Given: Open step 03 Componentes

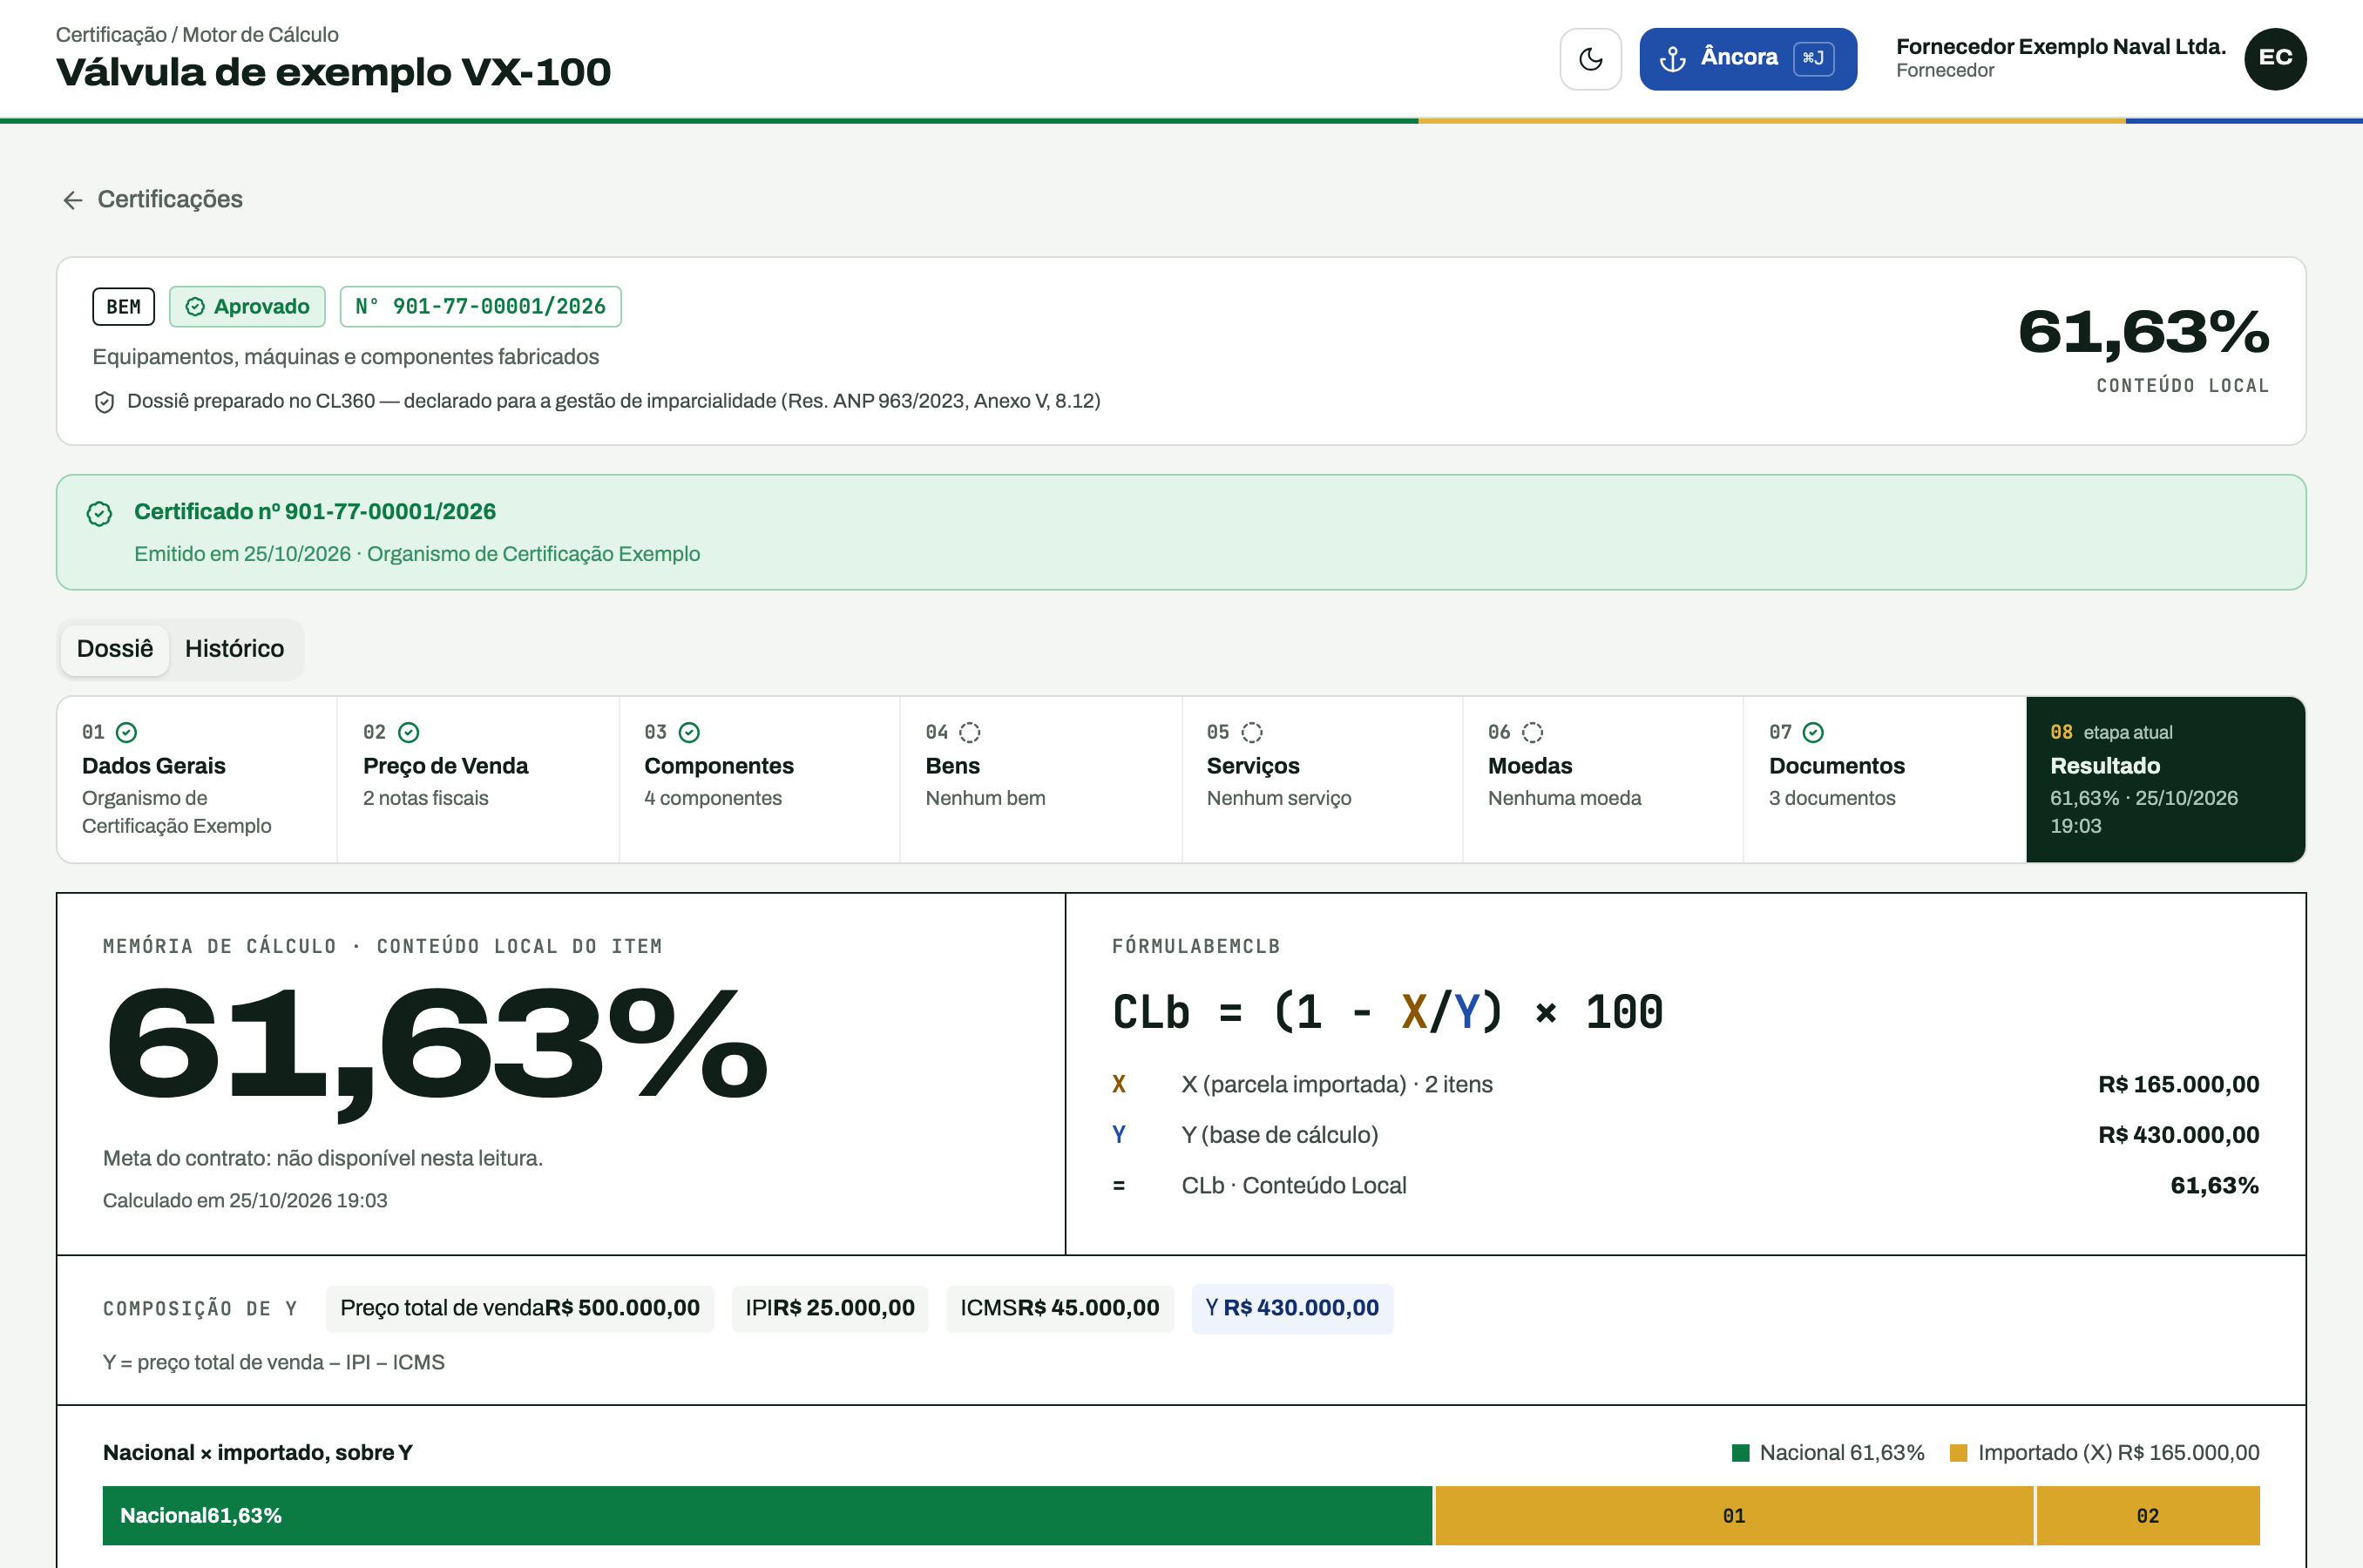Looking at the screenshot, I should click(x=759, y=779).
